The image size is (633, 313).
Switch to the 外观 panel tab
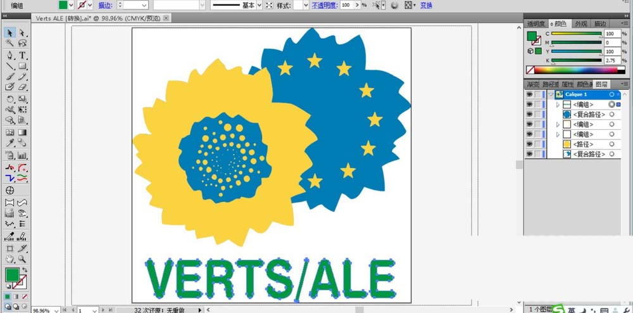(581, 24)
